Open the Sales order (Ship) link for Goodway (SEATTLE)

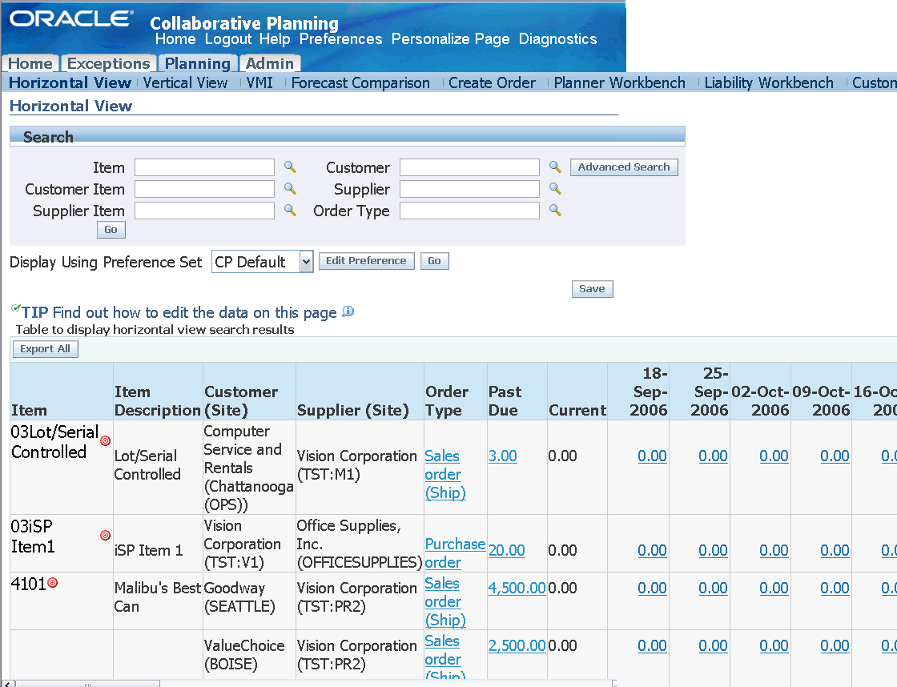[x=445, y=602]
